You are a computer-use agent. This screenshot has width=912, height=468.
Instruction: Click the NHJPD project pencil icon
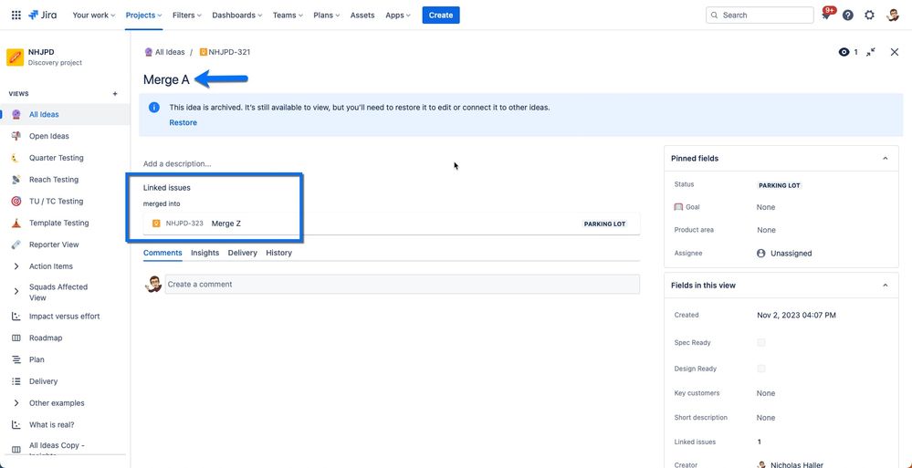(x=16, y=57)
